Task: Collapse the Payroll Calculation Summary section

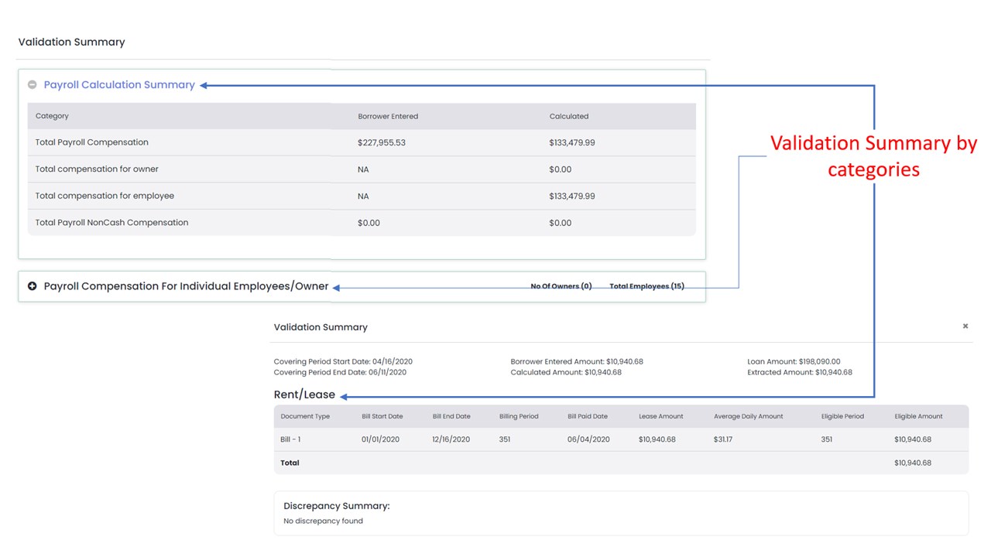Action: pyautogui.click(x=33, y=85)
